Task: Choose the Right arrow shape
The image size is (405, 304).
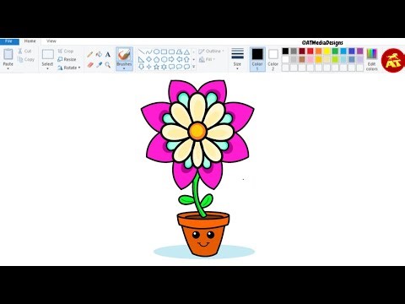Action: (171, 59)
